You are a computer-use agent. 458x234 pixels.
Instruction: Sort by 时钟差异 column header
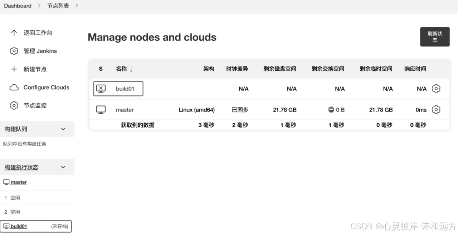237,69
